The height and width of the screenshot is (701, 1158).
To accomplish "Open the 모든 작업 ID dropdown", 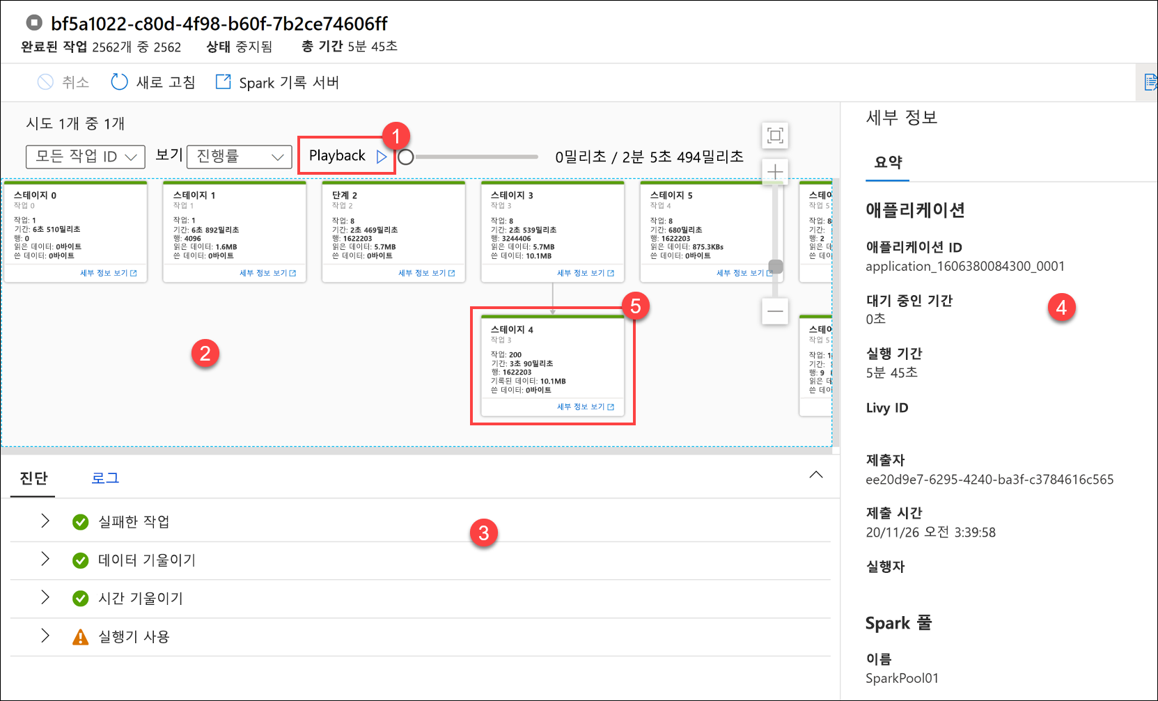I will point(86,157).
